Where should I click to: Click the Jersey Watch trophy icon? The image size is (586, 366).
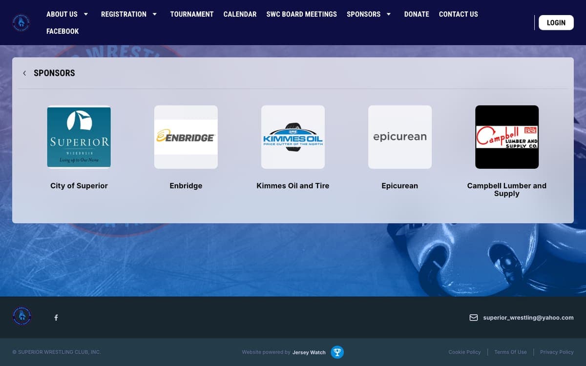point(337,352)
